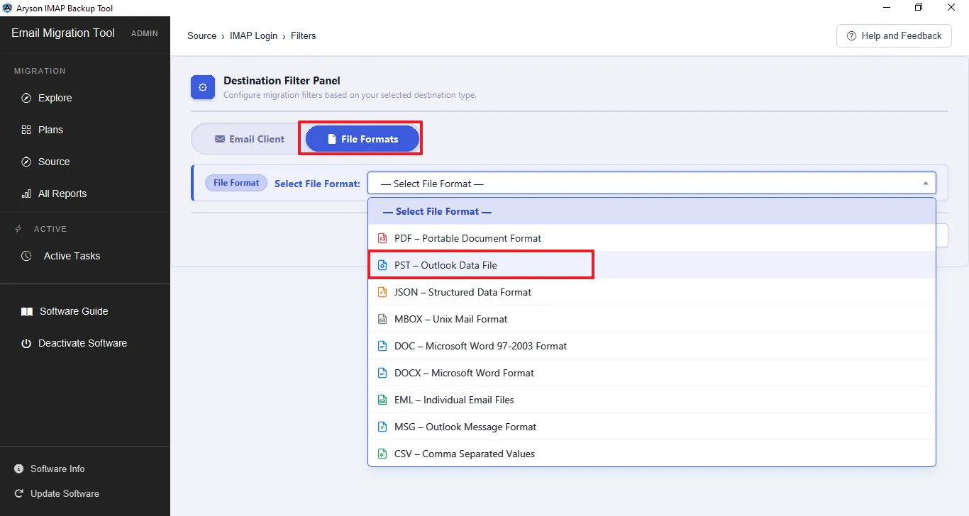Click the Plans grid icon
The width and height of the screenshot is (969, 516).
click(26, 130)
